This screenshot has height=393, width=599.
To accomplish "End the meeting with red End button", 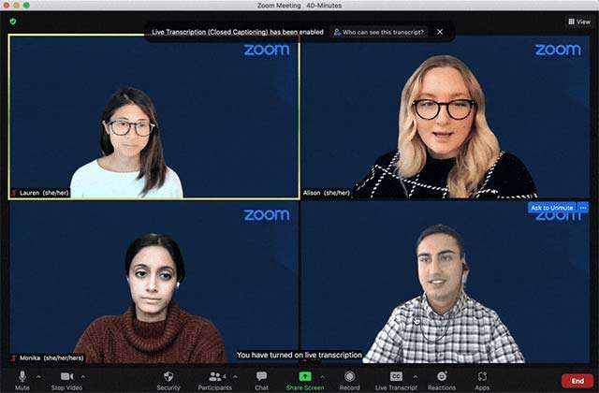I will point(577,381).
